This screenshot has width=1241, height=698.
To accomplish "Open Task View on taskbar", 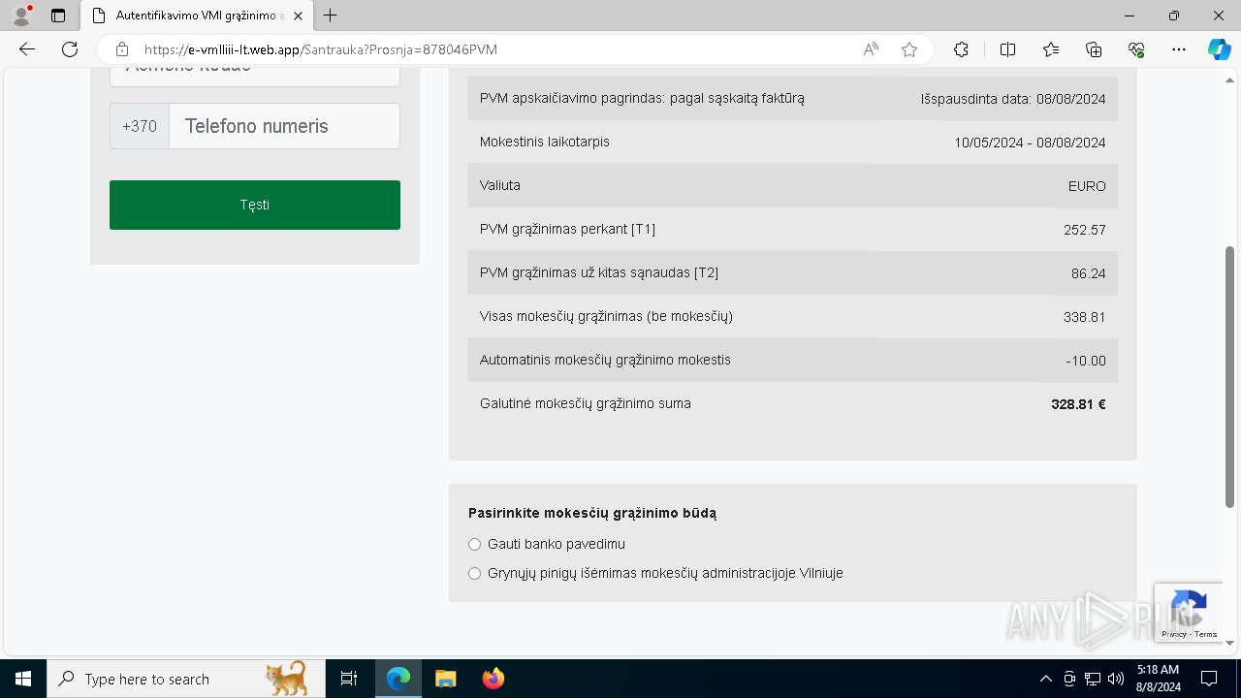I will coord(349,679).
